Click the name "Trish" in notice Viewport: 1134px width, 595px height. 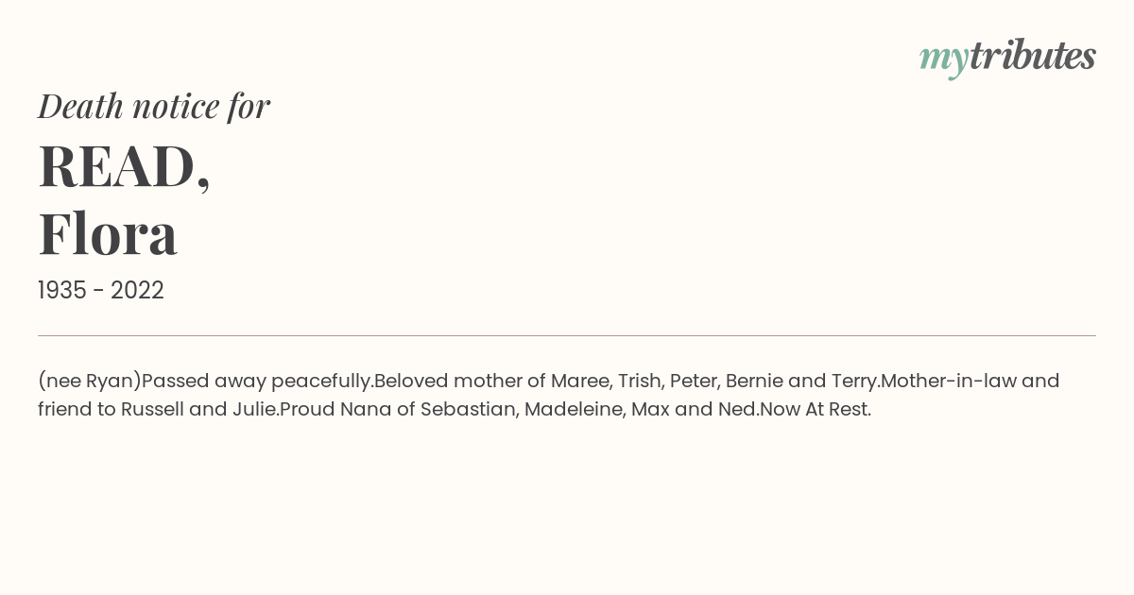pyautogui.click(x=639, y=381)
